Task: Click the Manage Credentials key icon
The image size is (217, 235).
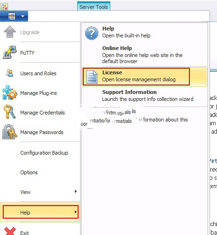Action: coord(9,112)
